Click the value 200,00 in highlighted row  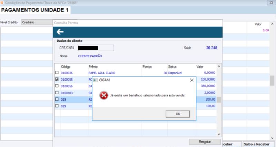[210, 99]
